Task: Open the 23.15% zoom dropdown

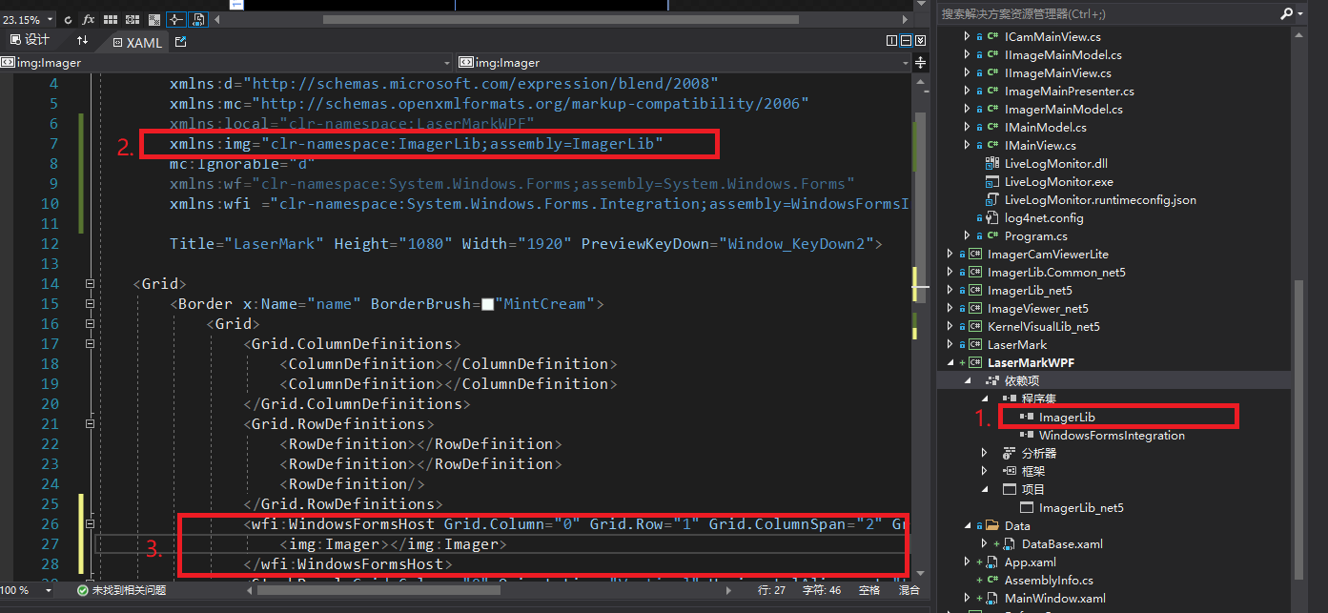Action: 49,19
